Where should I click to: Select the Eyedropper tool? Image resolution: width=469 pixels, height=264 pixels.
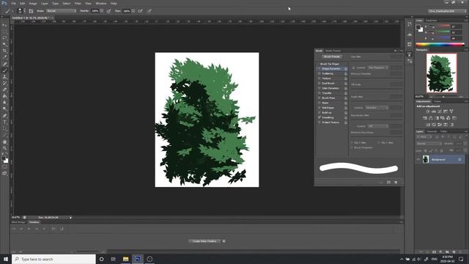pos(4,57)
